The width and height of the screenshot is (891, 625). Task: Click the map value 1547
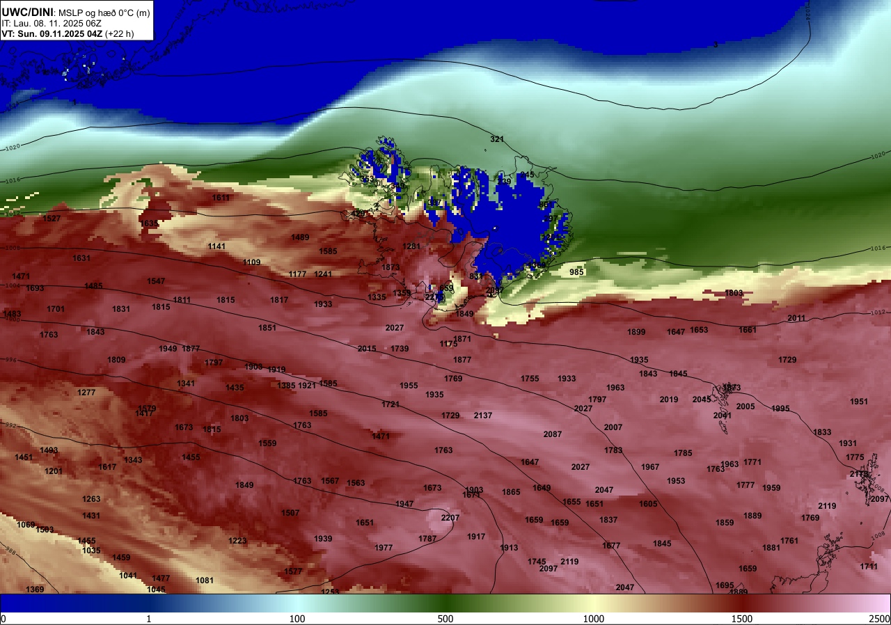point(156,281)
